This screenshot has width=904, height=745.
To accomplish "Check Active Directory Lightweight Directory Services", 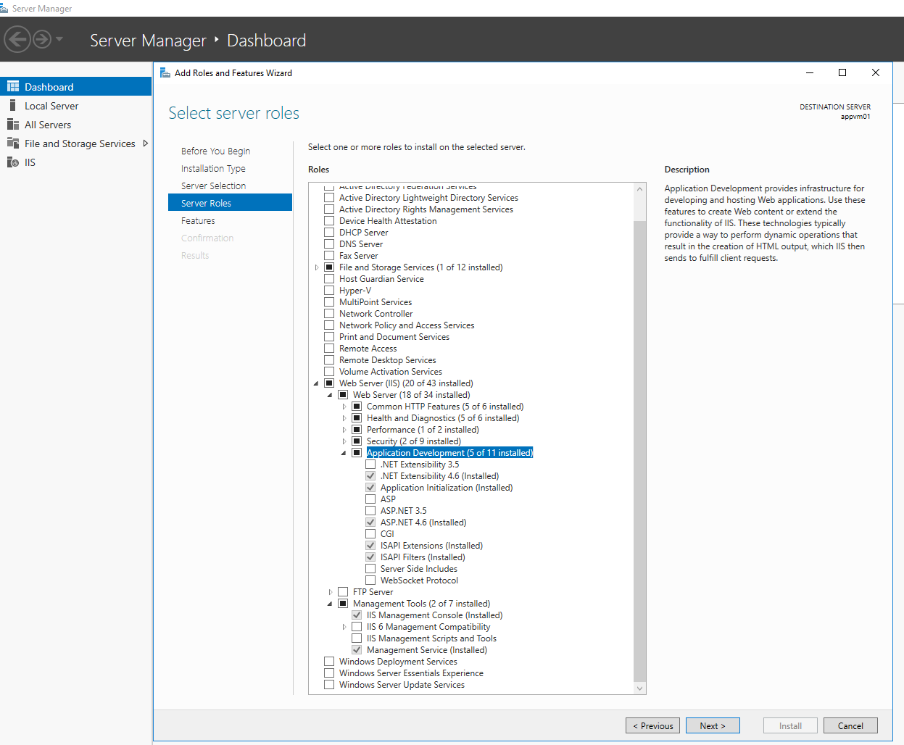I will click(329, 197).
